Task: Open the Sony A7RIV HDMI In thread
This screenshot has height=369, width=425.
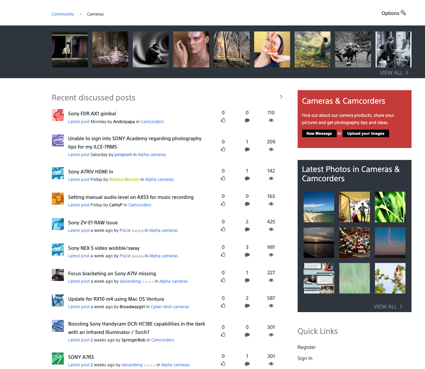Action: pos(91,172)
